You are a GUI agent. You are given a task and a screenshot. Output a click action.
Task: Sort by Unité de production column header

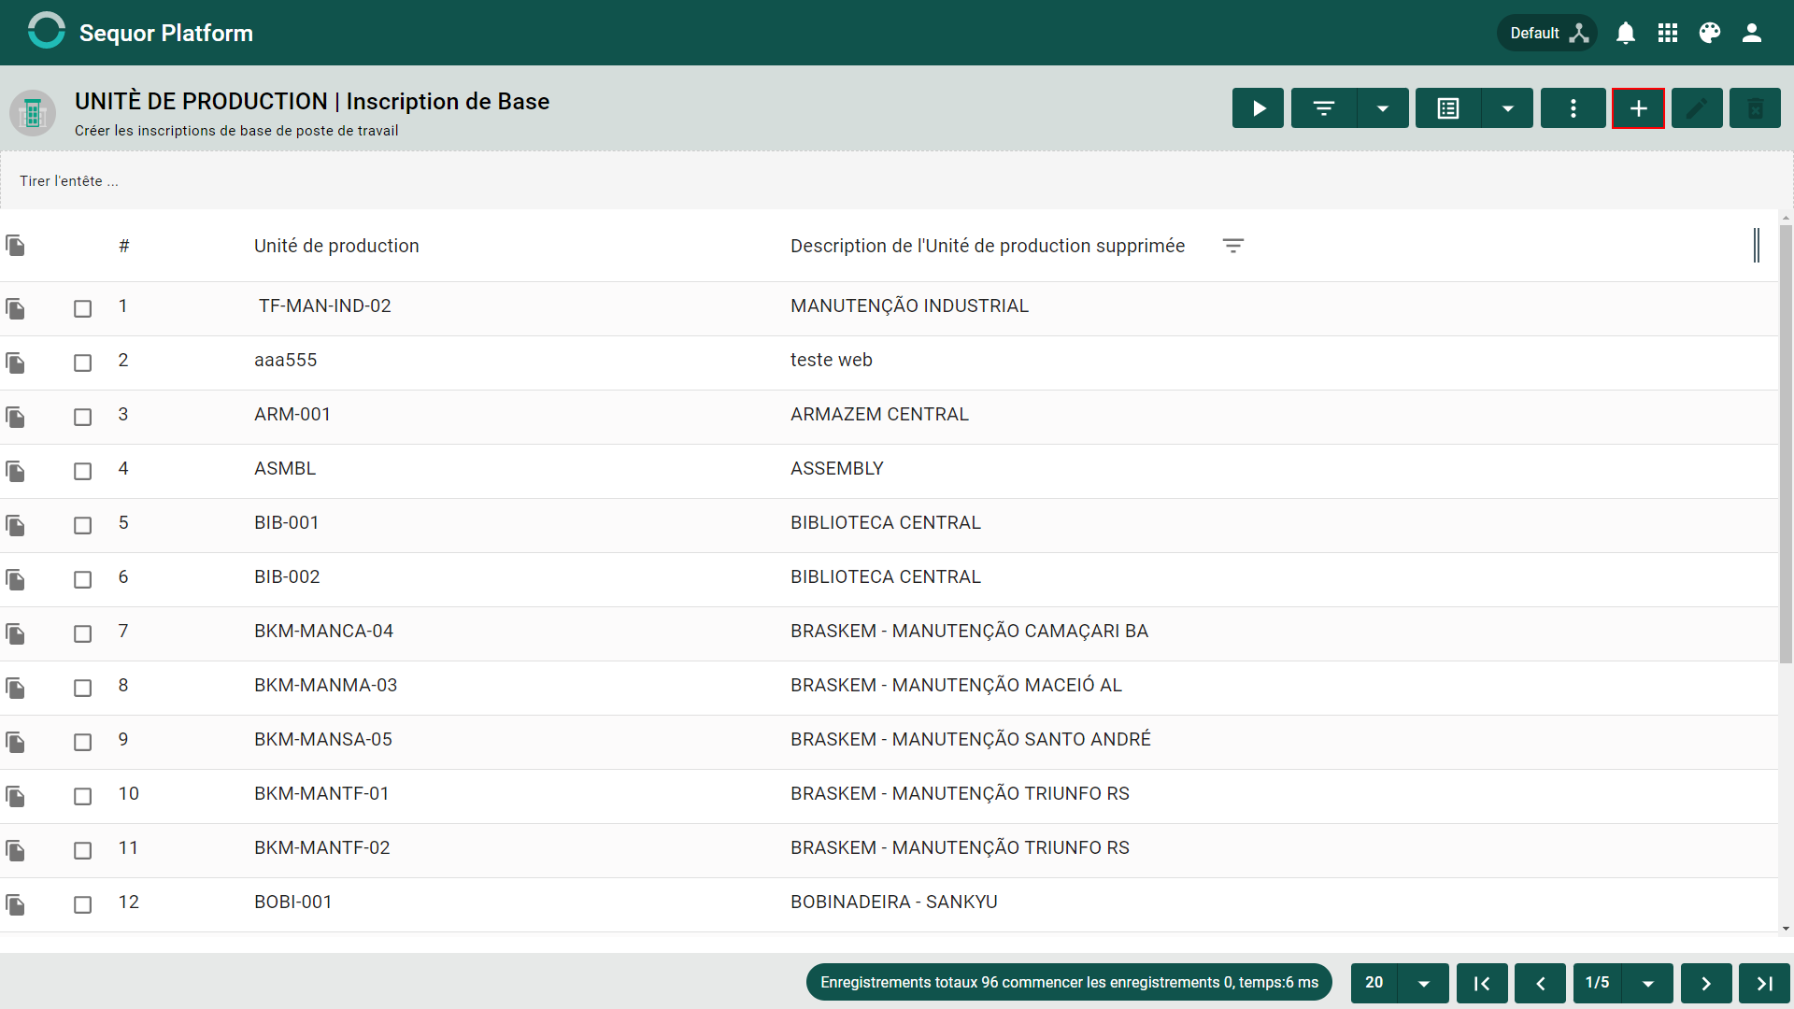[336, 246]
